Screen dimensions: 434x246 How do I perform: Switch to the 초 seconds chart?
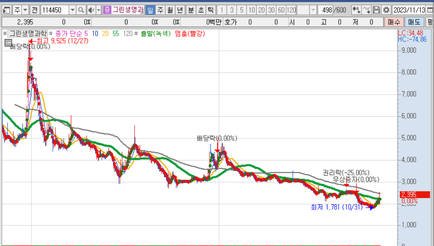coord(201,10)
